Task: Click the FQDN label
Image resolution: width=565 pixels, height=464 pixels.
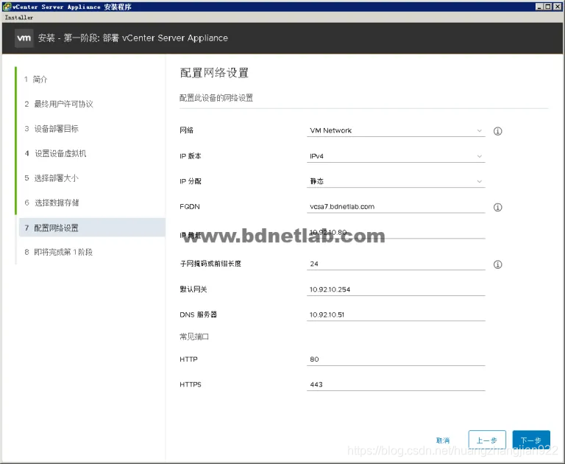Action: pyautogui.click(x=190, y=207)
